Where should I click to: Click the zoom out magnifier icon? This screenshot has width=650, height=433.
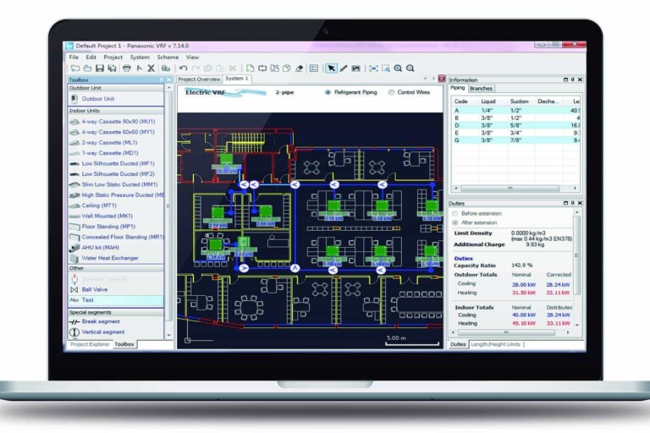click(410, 69)
